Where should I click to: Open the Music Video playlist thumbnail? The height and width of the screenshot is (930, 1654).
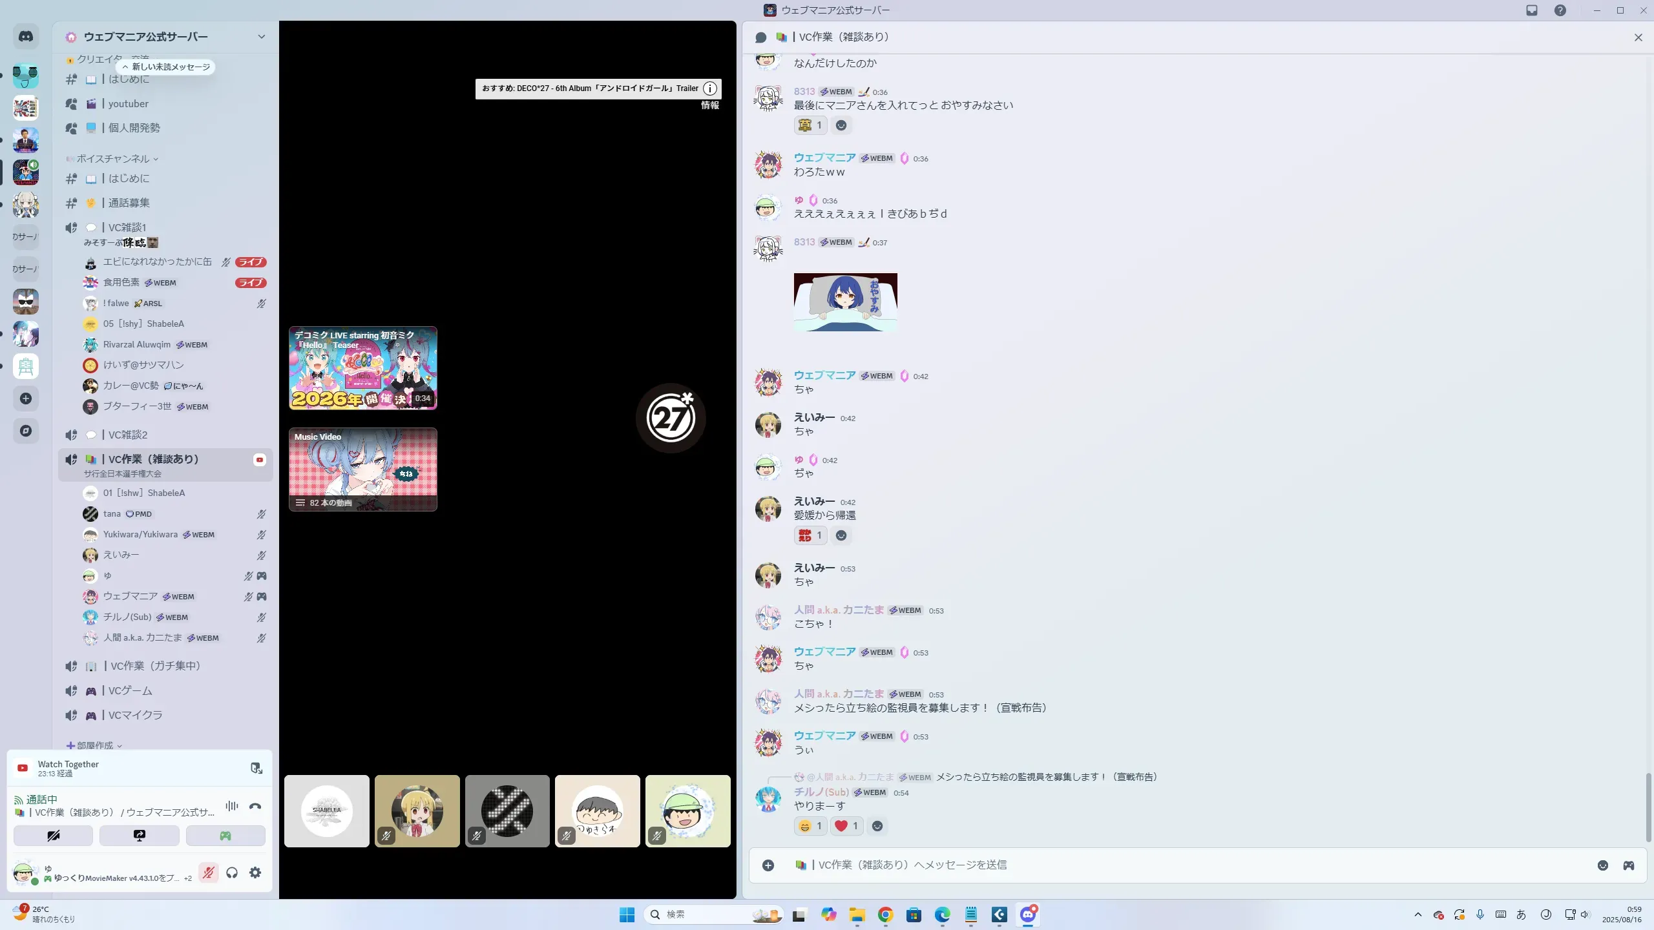click(x=362, y=470)
